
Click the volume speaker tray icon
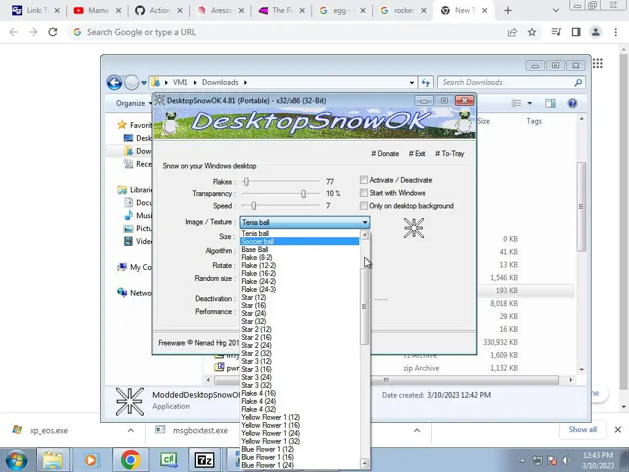coord(567,460)
